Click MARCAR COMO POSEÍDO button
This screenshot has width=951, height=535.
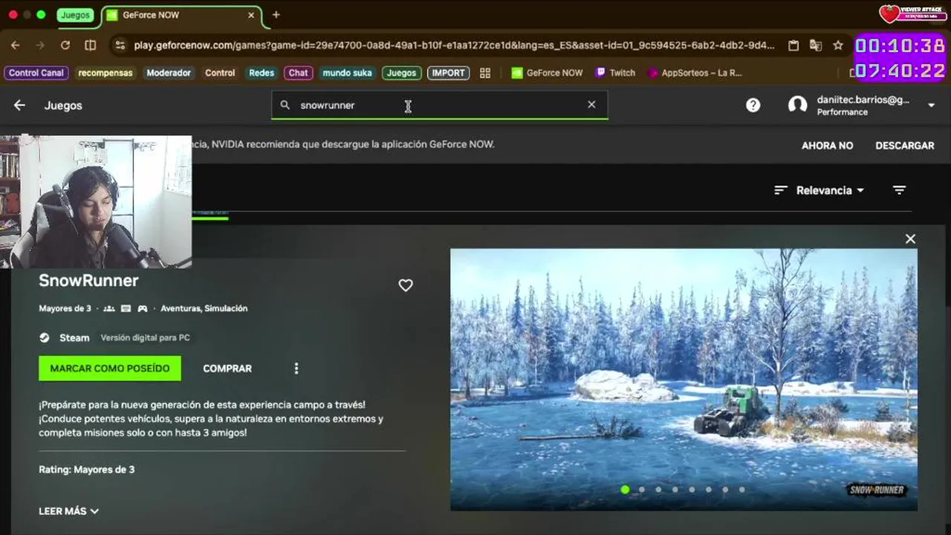(110, 369)
